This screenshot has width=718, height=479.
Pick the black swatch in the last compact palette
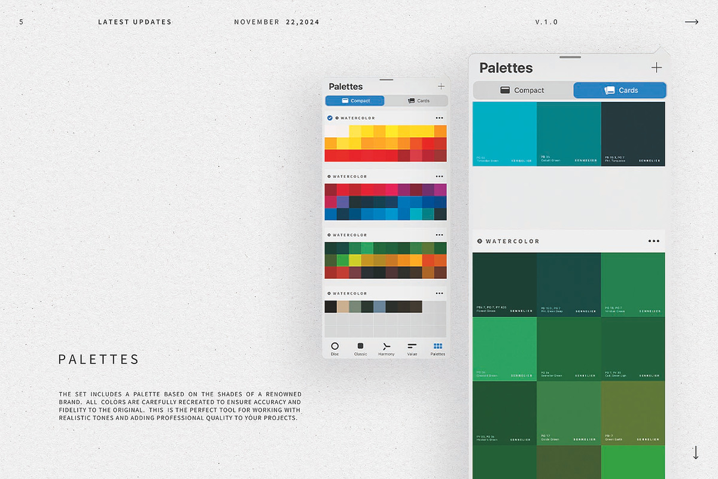pyautogui.click(x=330, y=307)
